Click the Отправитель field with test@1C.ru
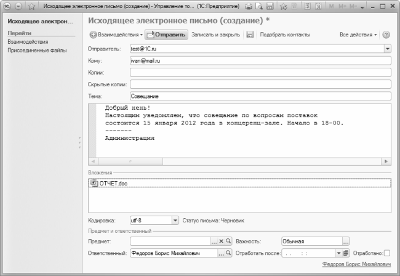Image resolution: width=400 pixels, height=276 pixels. click(x=257, y=49)
